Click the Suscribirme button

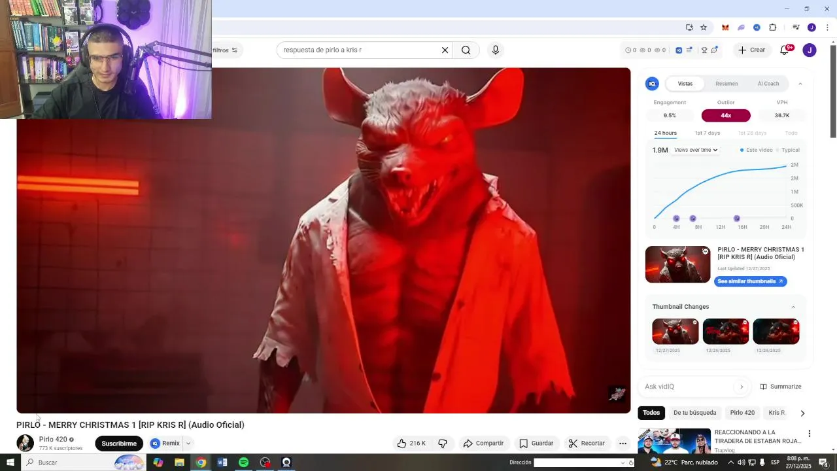(x=119, y=444)
